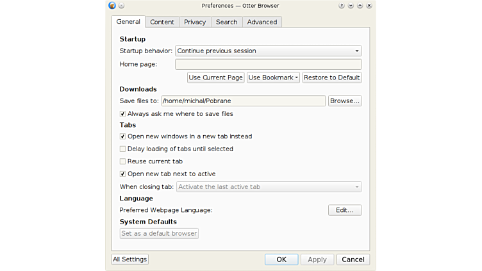The height and width of the screenshot is (271, 482).
Task: Click Edit... for Preferred Webpage Language
Action: pyautogui.click(x=345, y=210)
